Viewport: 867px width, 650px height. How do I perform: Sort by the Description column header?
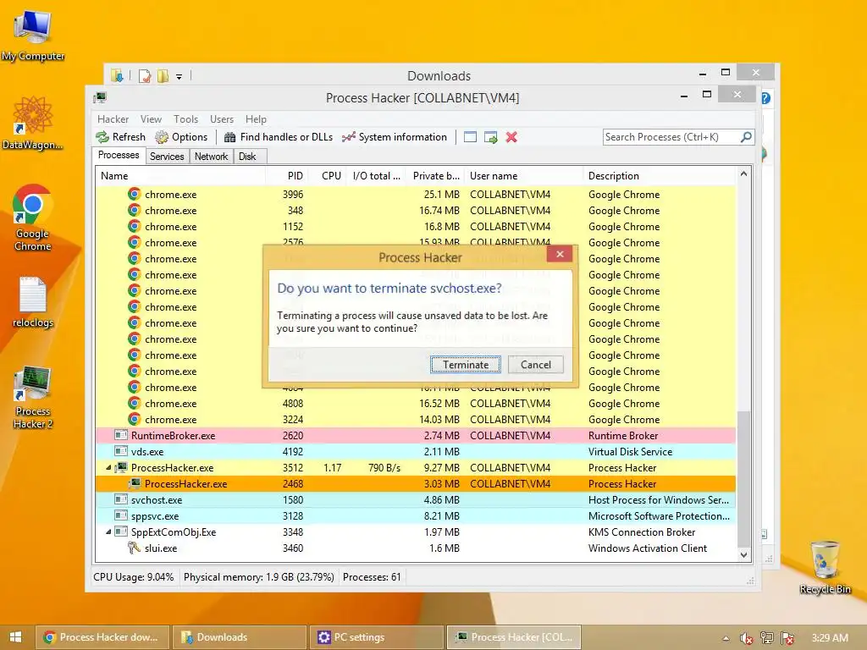pos(660,176)
